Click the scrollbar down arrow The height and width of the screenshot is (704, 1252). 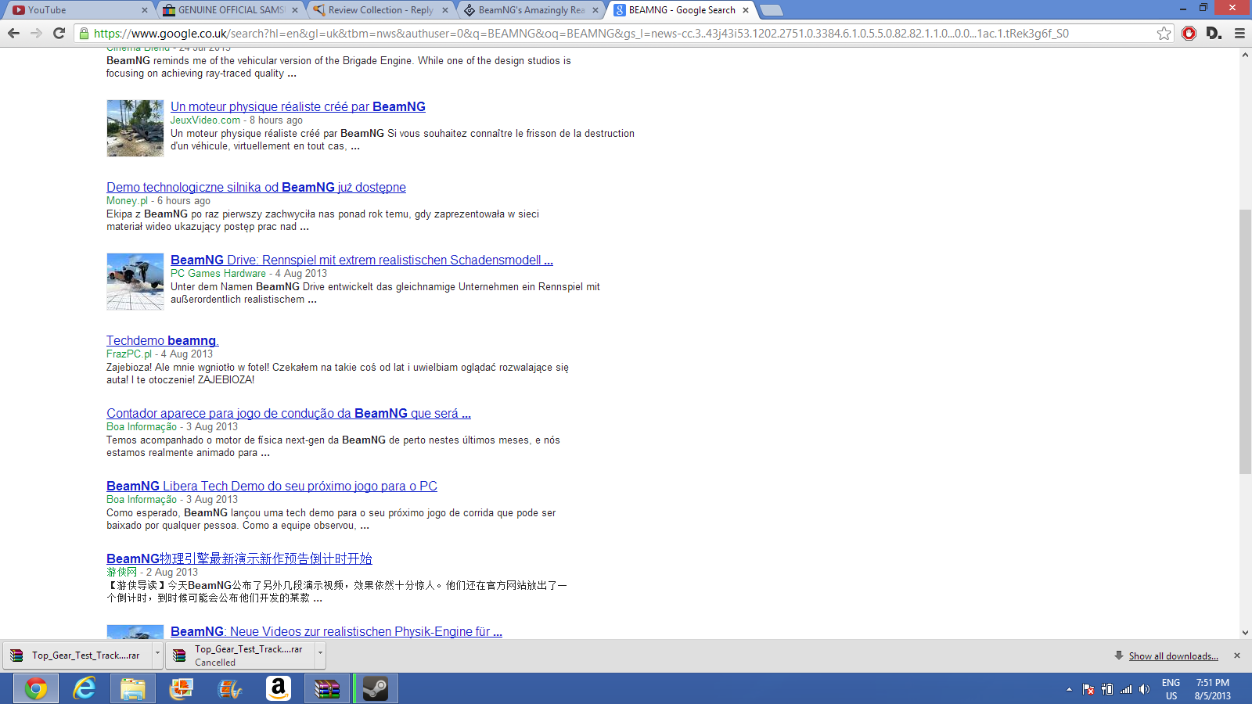click(x=1245, y=632)
